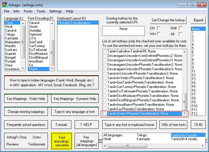Viewport: 209px width, 152px height.
Task: Click Language list scroll up arrow
Action: (23, 23)
